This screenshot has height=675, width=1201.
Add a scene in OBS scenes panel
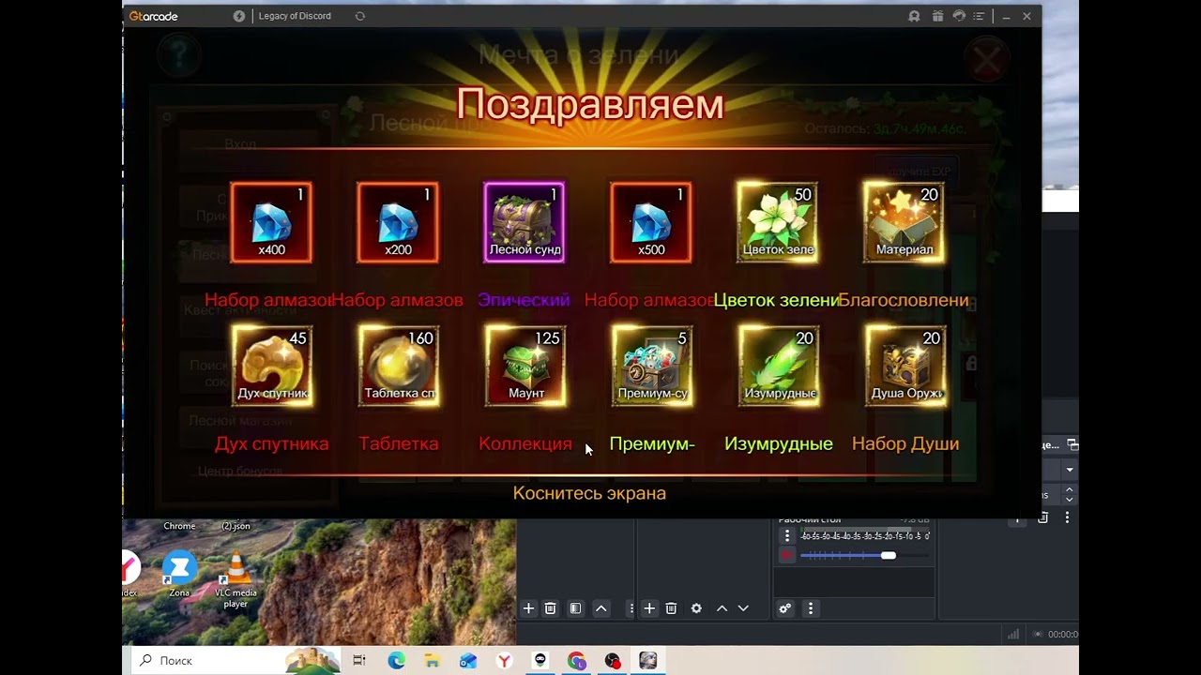(528, 608)
